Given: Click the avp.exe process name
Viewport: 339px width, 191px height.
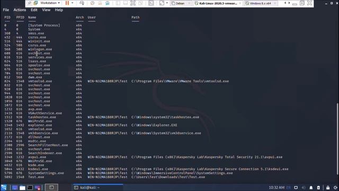Looking at the screenshot, I should [x=35, y=109].
